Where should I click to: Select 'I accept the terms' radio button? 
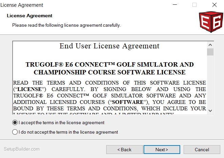pos(15,122)
